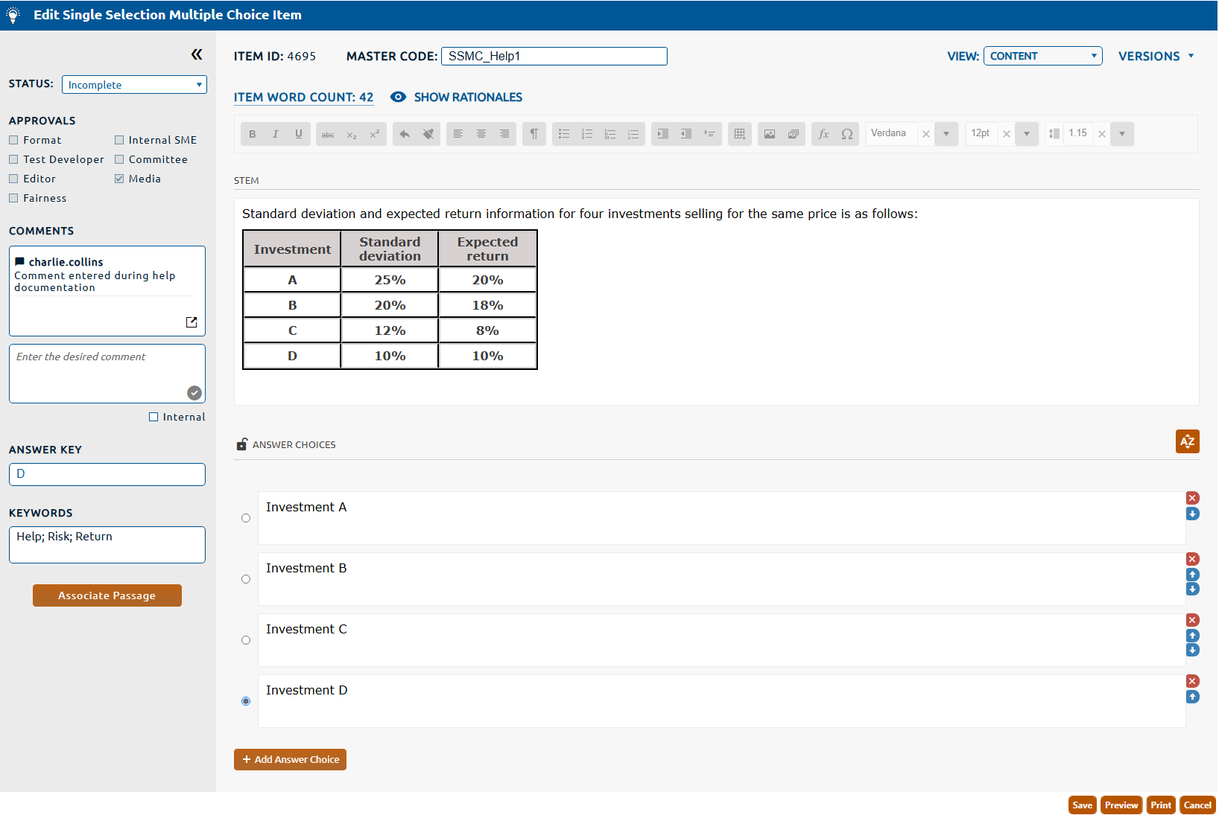Open the fx equation editor

click(x=823, y=134)
